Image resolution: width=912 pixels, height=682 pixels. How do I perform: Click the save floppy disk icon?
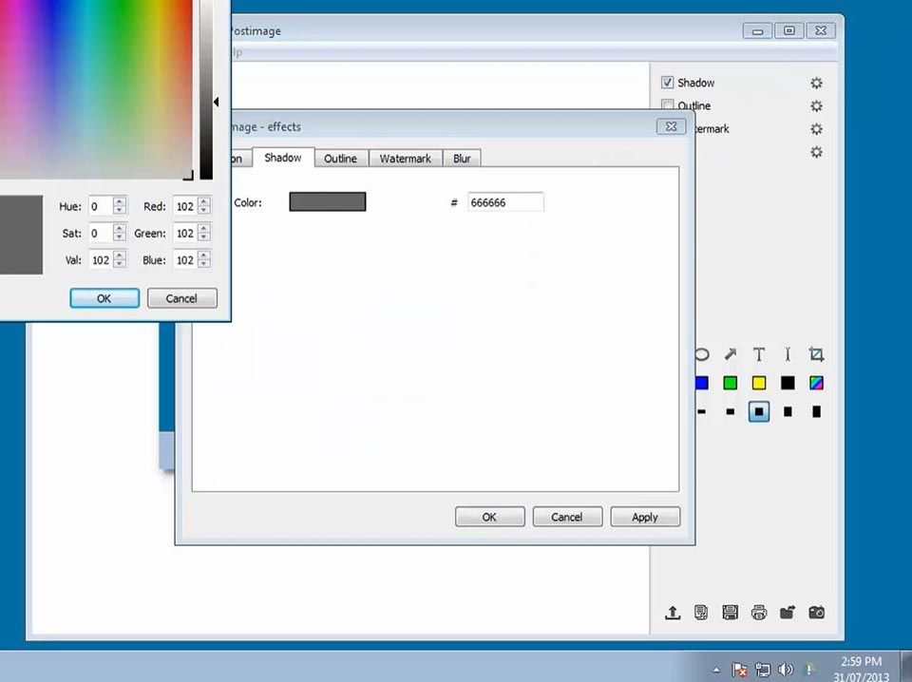[x=730, y=613]
